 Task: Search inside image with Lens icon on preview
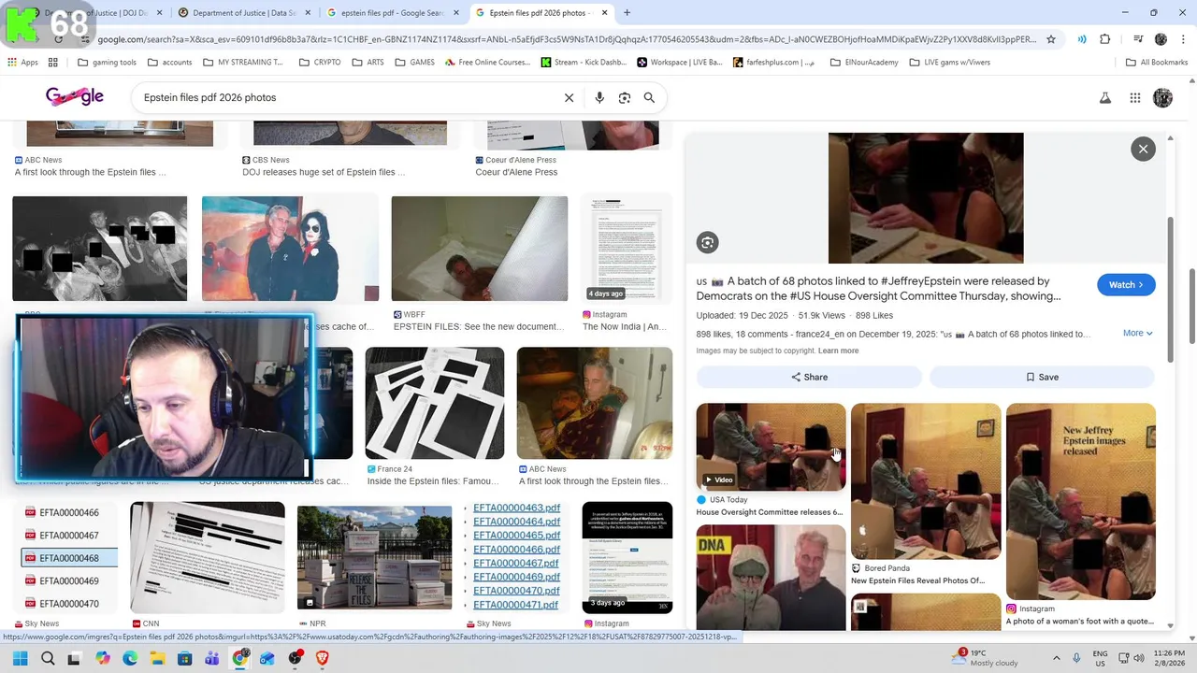coord(707,243)
